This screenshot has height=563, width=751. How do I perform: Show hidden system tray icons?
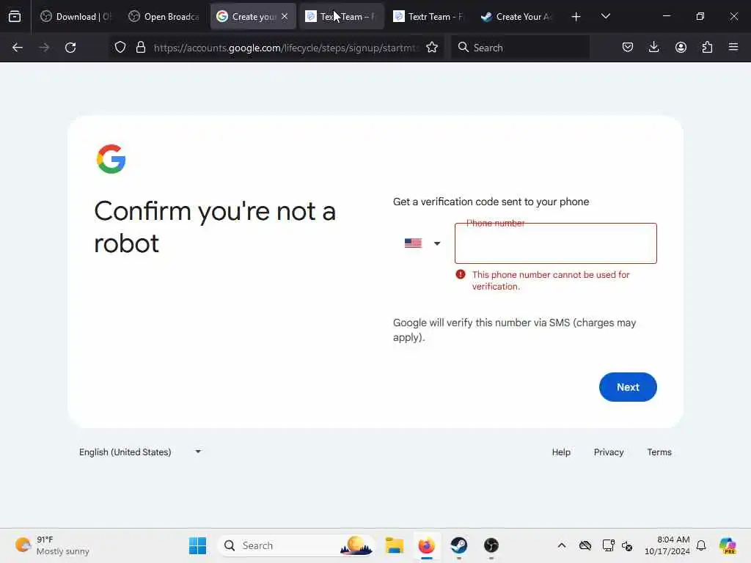(x=562, y=545)
